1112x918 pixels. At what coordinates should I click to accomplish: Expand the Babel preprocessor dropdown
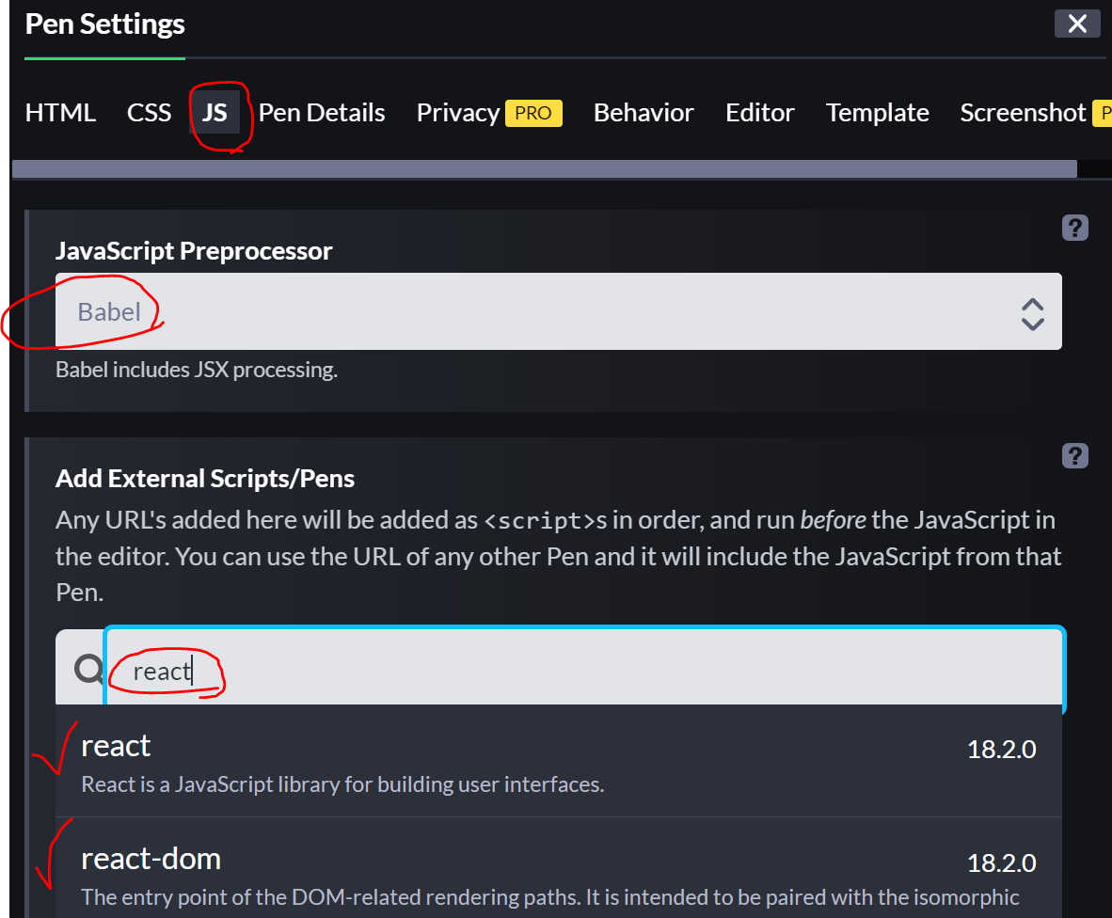558,311
